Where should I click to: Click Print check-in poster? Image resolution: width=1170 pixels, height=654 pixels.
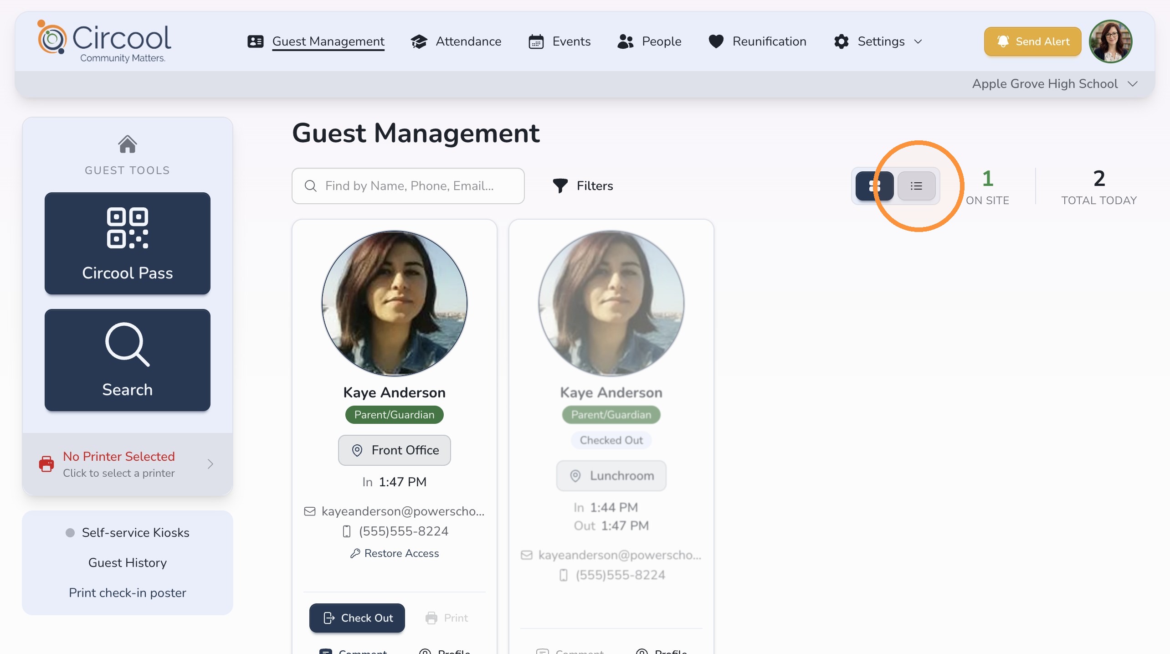[128, 592]
